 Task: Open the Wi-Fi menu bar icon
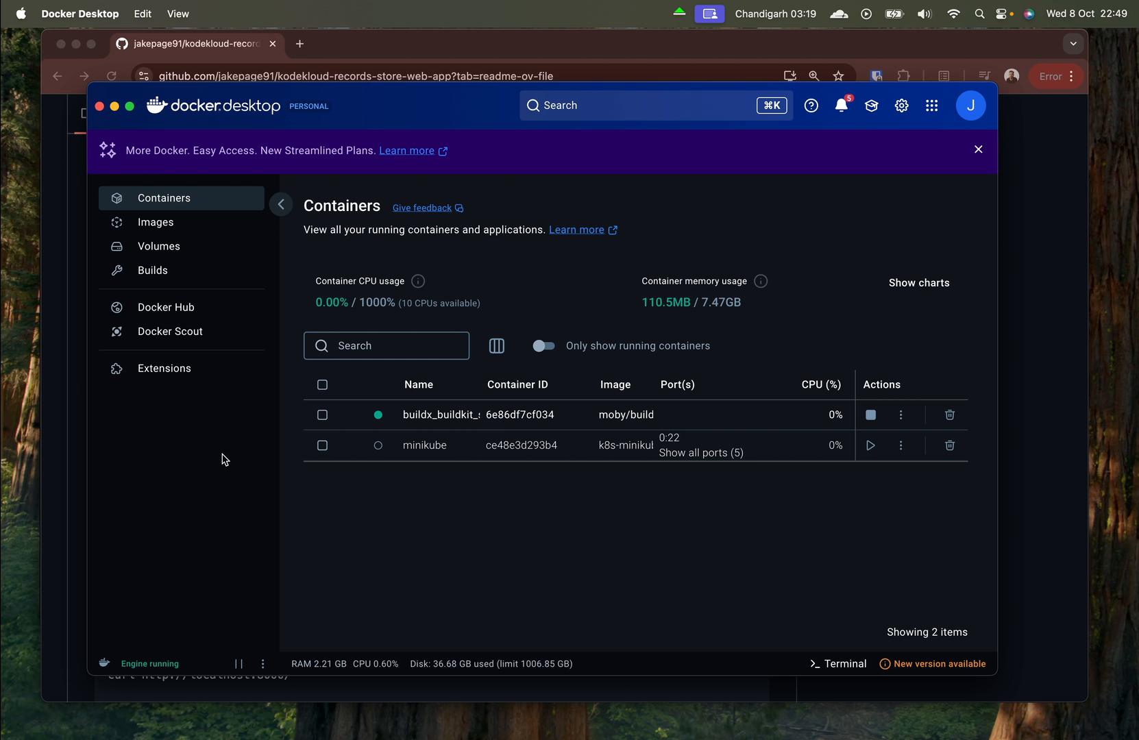click(x=953, y=14)
